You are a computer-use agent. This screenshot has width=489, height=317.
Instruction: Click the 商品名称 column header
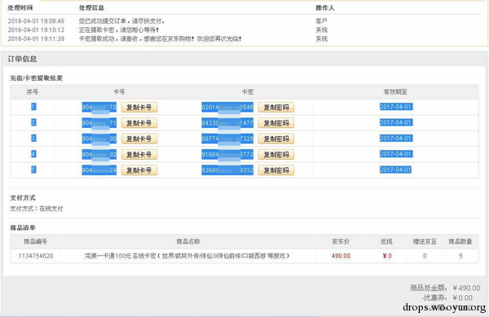pyautogui.click(x=188, y=241)
